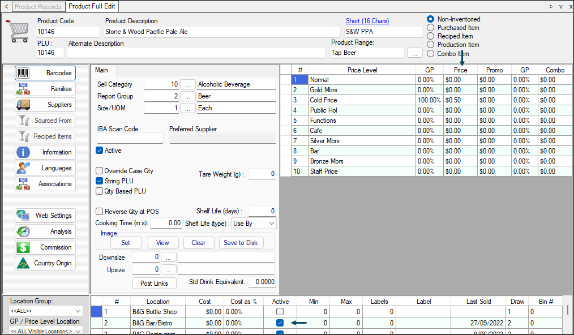The height and width of the screenshot is (335, 574).
Task: Select the Main tab
Action: [101, 70]
